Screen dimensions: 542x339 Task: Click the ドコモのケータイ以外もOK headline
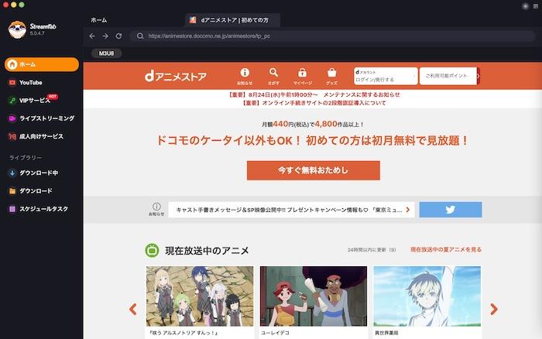tap(313, 141)
